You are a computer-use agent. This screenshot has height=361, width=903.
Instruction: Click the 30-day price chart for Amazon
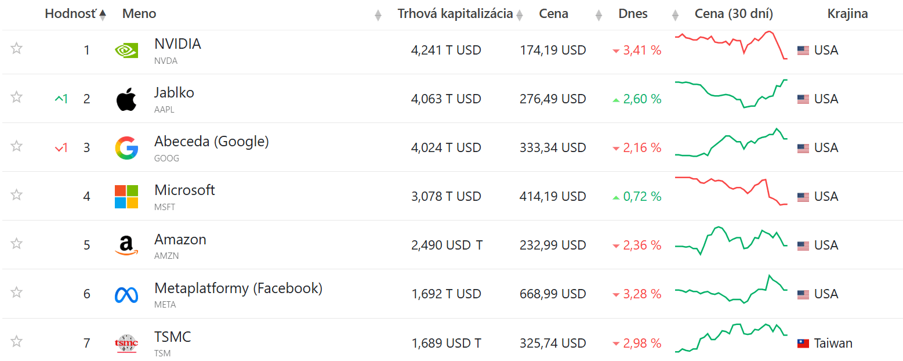731,245
